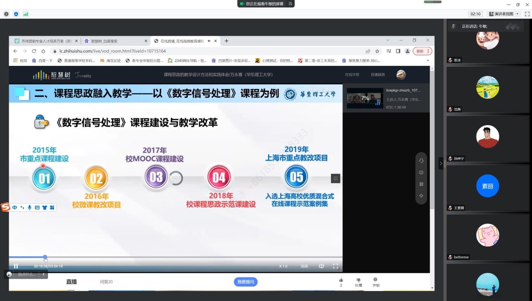Reload the current page
The width and height of the screenshot is (532, 301).
click(x=34, y=51)
